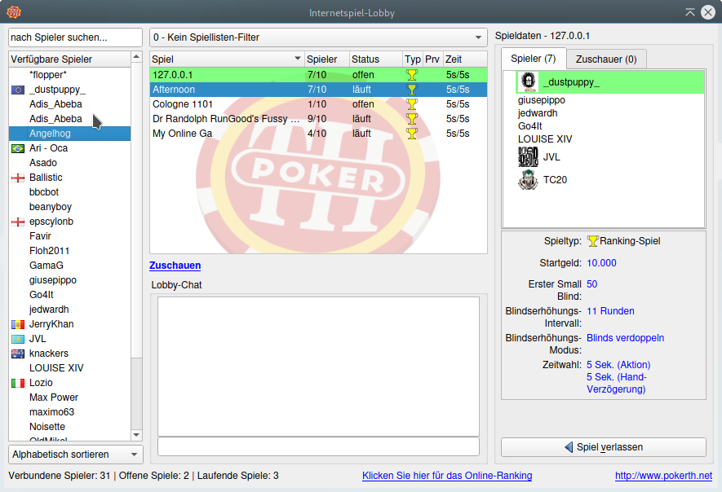Click the EU flag beside _dustpuppy_ in player list
Viewport: 722px width, 492px height.
(18, 90)
